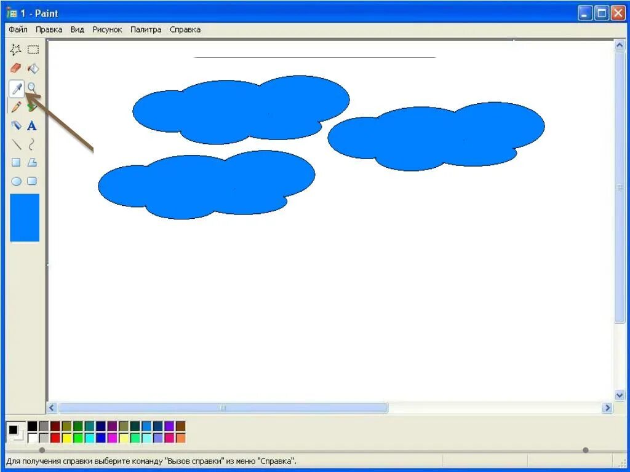Click the vertical scrollbar thumb

(620, 187)
